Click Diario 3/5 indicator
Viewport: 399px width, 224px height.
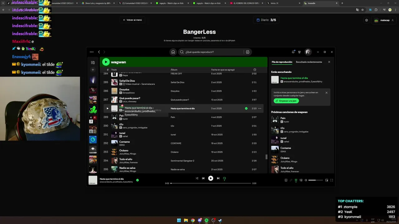coord(266,20)
